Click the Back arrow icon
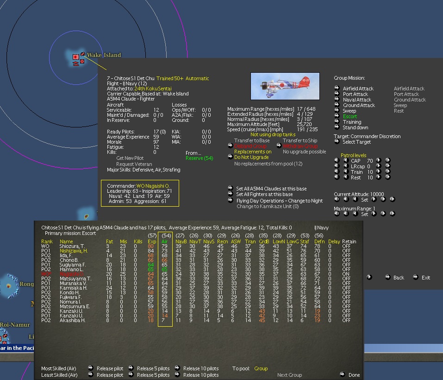This screenshot has width=443, height=380. coord(388,278)
